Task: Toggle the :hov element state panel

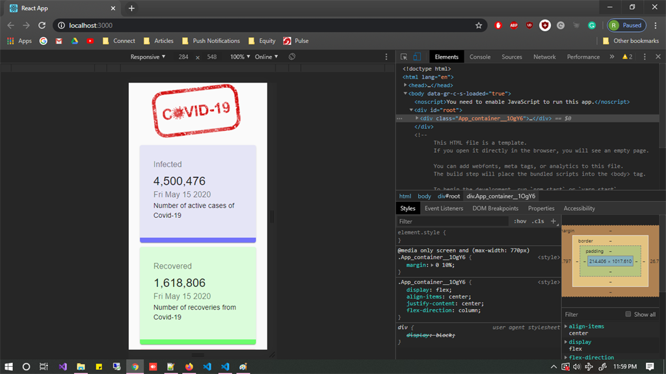Action: tap(520, 221)
